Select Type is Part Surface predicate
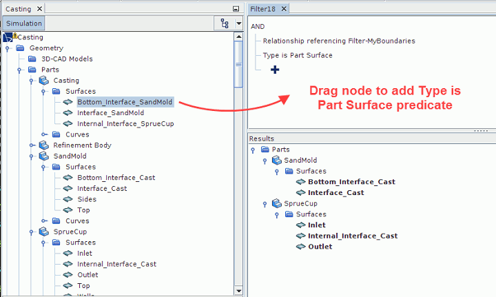The image size is (496, 297). tap(297, 55)
